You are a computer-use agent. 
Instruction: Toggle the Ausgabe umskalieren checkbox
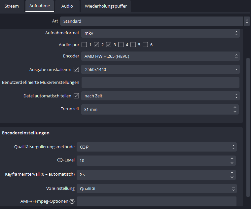tap(76, 70)
